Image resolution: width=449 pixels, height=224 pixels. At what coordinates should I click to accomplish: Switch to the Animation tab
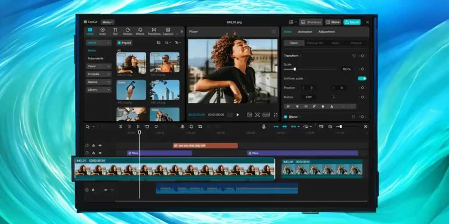305,31
